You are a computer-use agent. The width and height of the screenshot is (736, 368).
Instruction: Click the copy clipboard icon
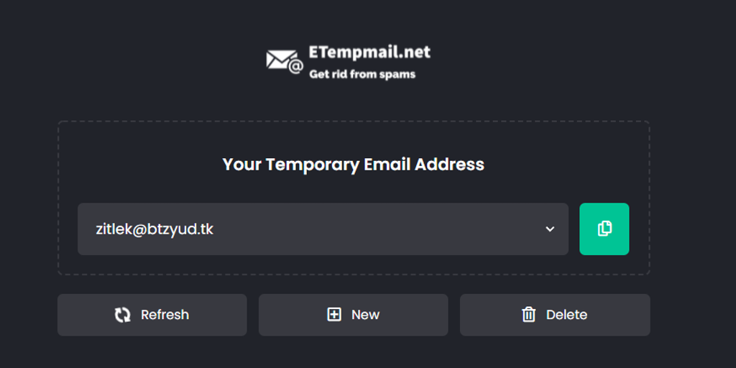[604, 229]
